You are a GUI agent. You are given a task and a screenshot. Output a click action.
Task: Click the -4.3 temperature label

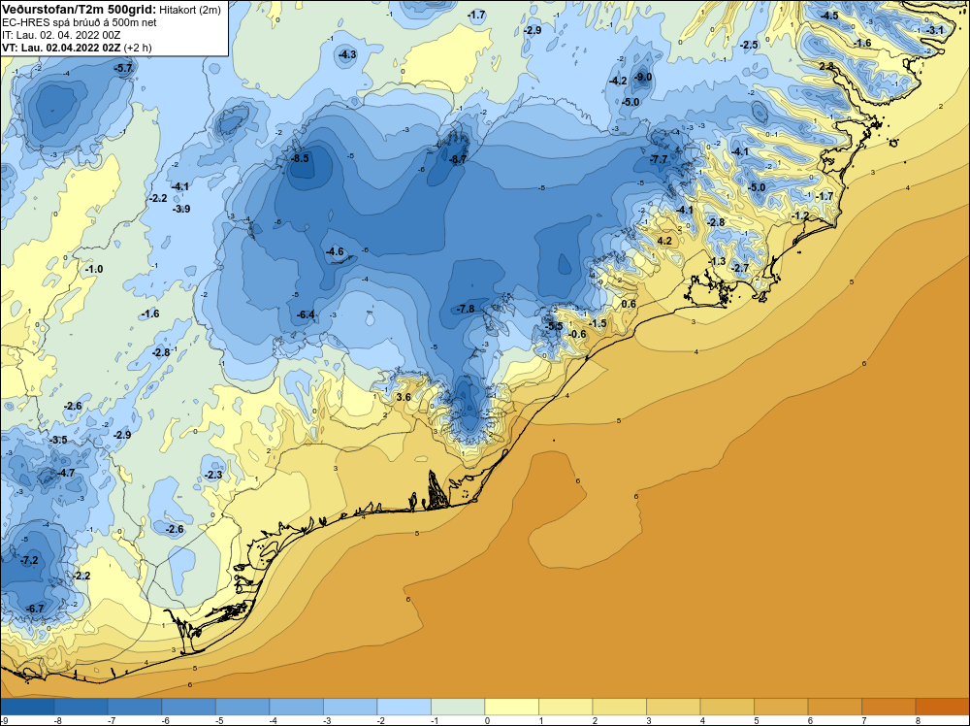tap(347, 54)
